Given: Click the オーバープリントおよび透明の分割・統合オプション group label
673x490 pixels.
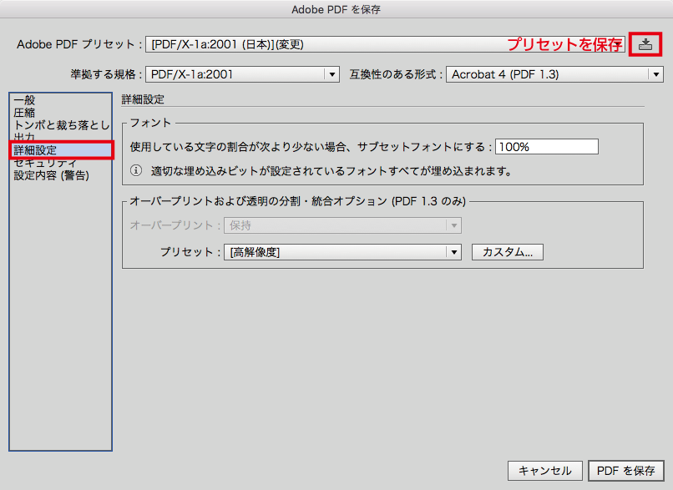Looking at the screenshot, I should point(298,201).
